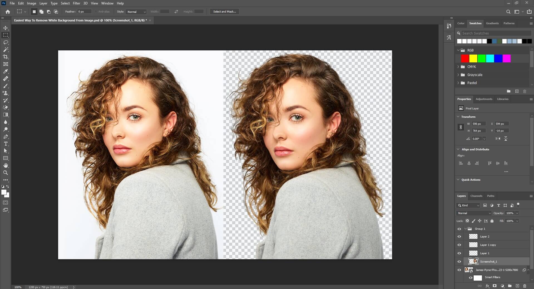Select the Lasso tool
534x289 pixels.
pyautogui.click(x=6, y=42)
